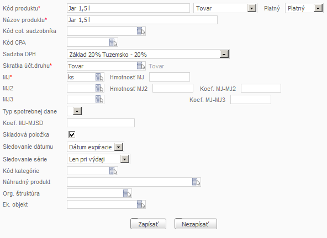
Task: Click the Nezapísať button
Action: (196, 224)
